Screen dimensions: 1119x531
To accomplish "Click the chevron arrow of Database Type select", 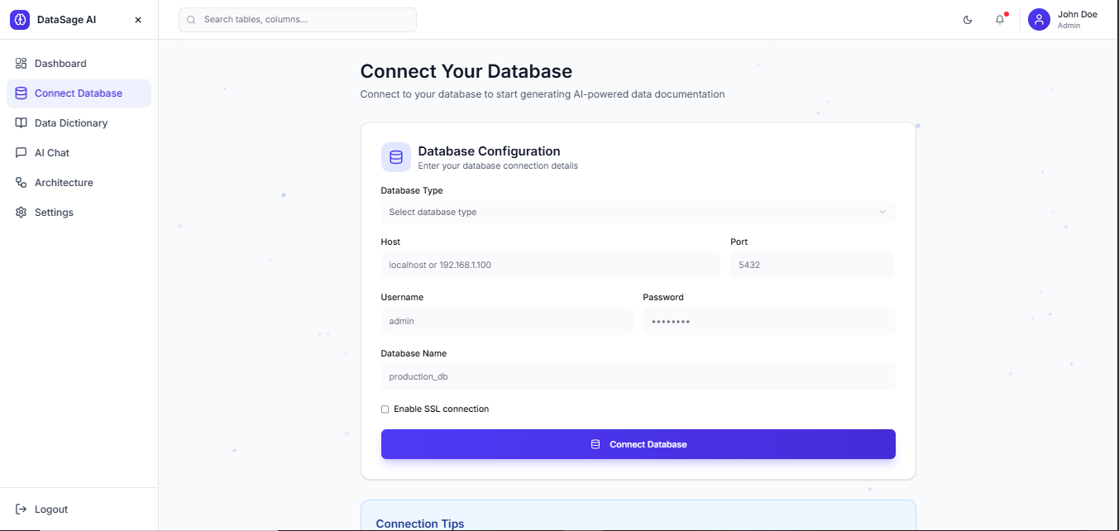I will pyautogui.click(x=882, y=212).
